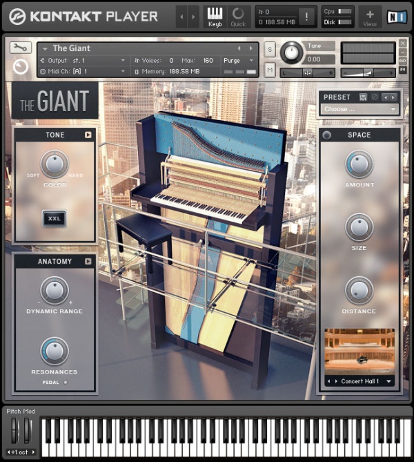This screenshot has height=462, width=414.
Task: Shift keyboard octave down arrow
Action: pyautogui.click(x=8, y=452)
